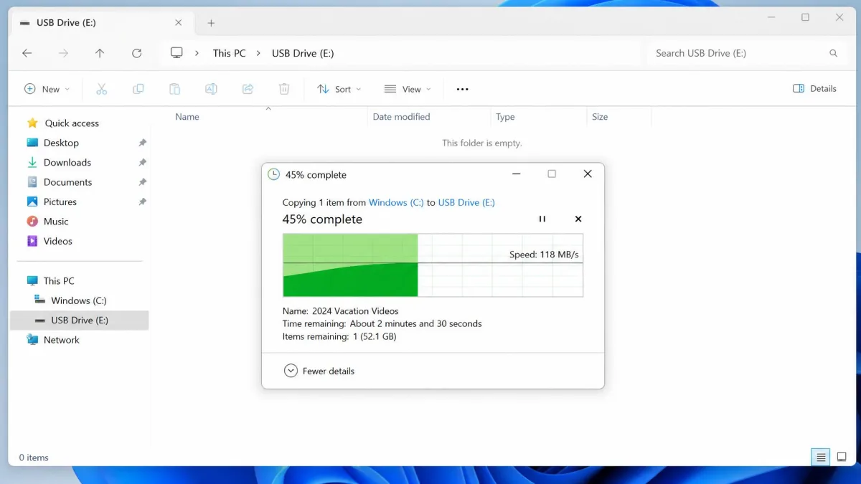This screenshot has width=861, height=484.
Task: Switch to details list view icon
Action: coord(821,457)
